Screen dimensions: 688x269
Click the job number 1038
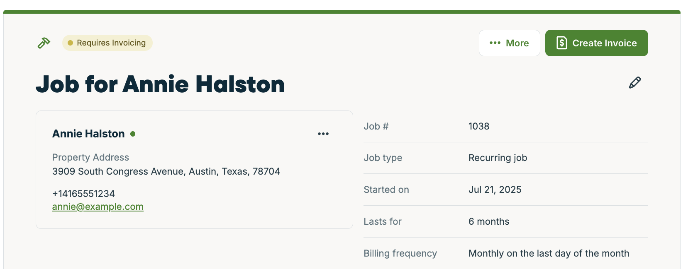479,126
